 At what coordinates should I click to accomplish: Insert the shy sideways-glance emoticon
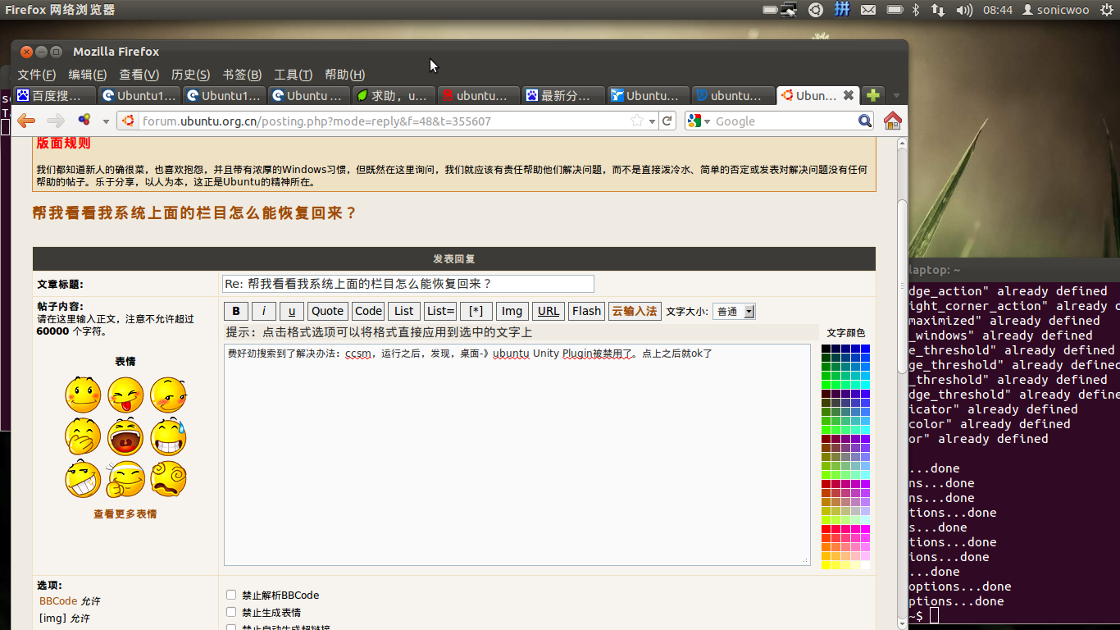[168, 395]
